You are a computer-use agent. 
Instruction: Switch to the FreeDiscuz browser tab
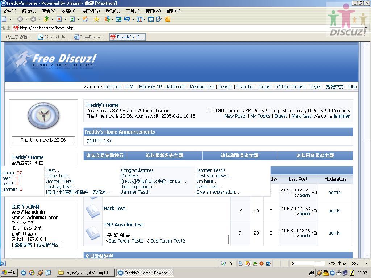91,37
